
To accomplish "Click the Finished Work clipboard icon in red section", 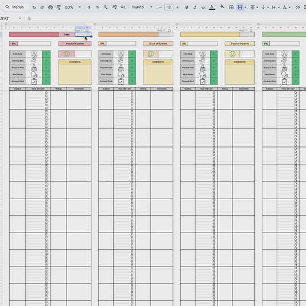I will (x=34, y=81).
